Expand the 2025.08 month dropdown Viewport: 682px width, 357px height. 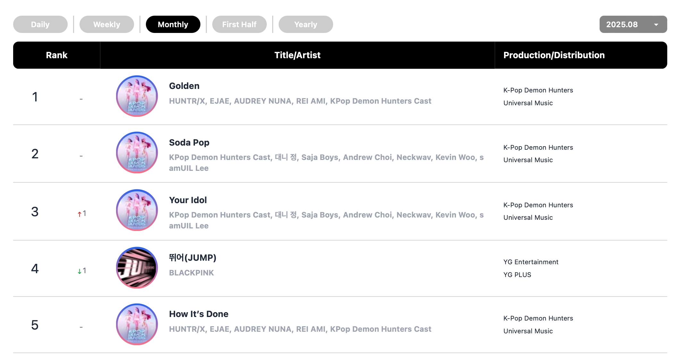coord(633,24)
